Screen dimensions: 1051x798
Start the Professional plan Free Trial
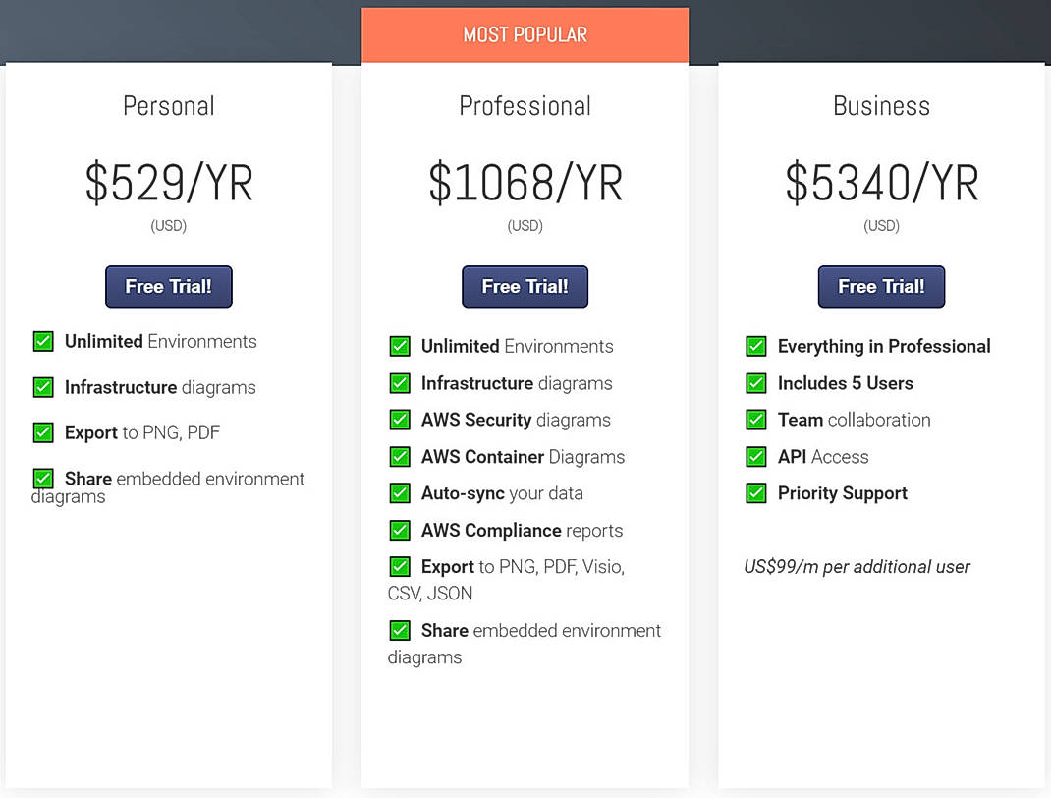click(525, 287)
